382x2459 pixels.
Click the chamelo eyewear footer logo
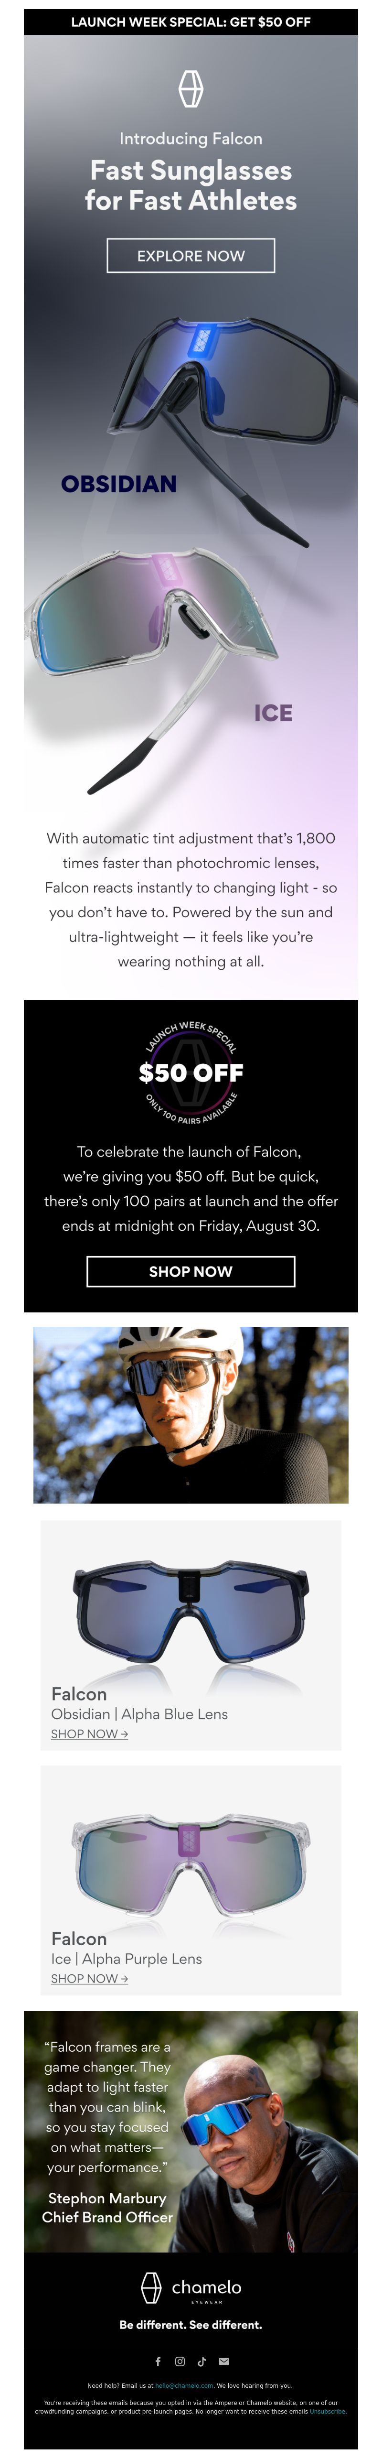point(191,2288)
